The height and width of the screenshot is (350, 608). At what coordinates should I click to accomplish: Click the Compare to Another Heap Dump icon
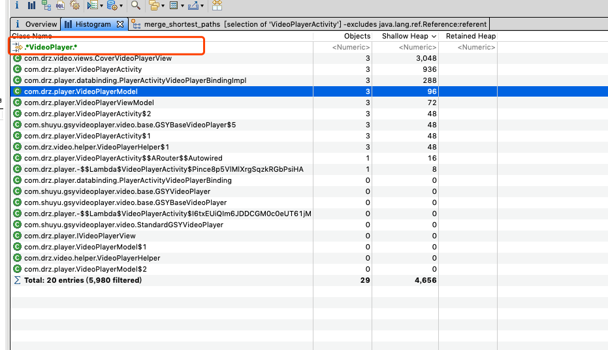[217, 5]
